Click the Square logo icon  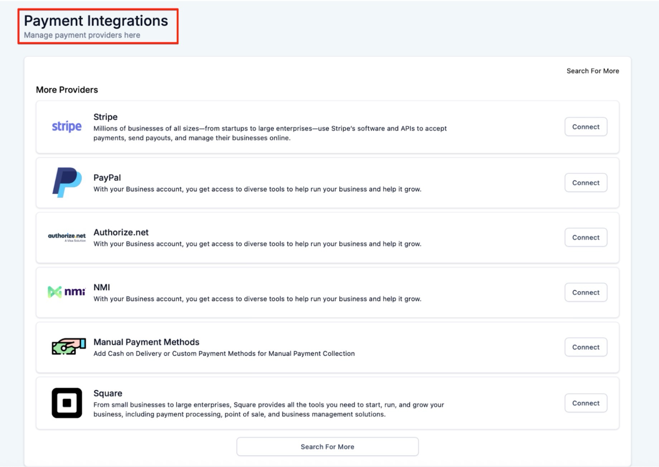67,403
